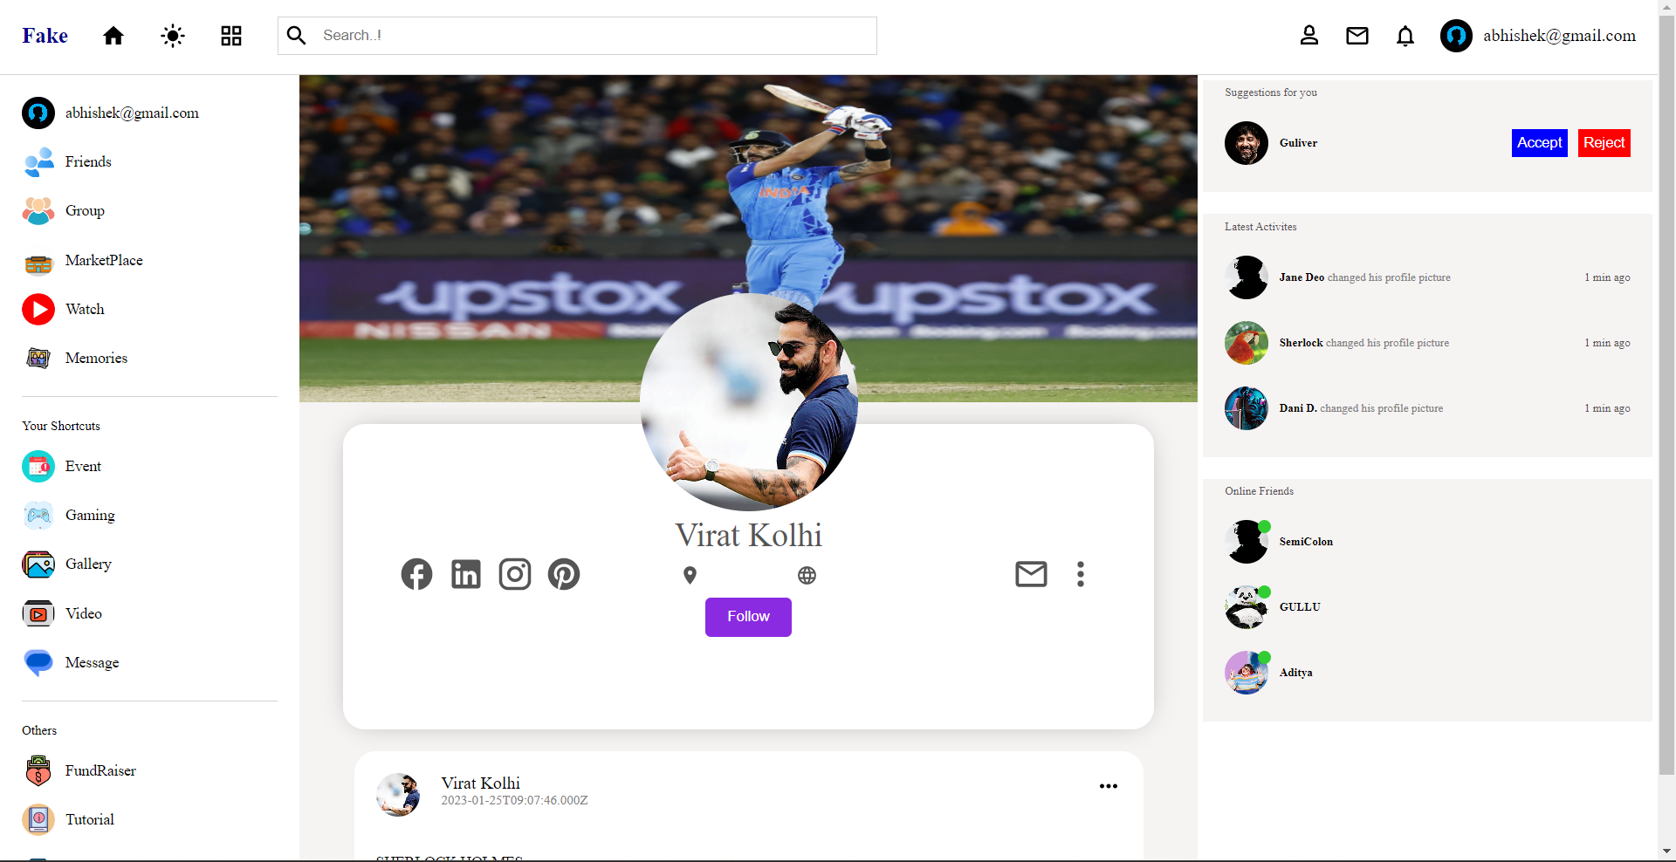Focus the Search input field
Image resolution: width=1676 pixels, height=862 pixels.
coord(577,36)
